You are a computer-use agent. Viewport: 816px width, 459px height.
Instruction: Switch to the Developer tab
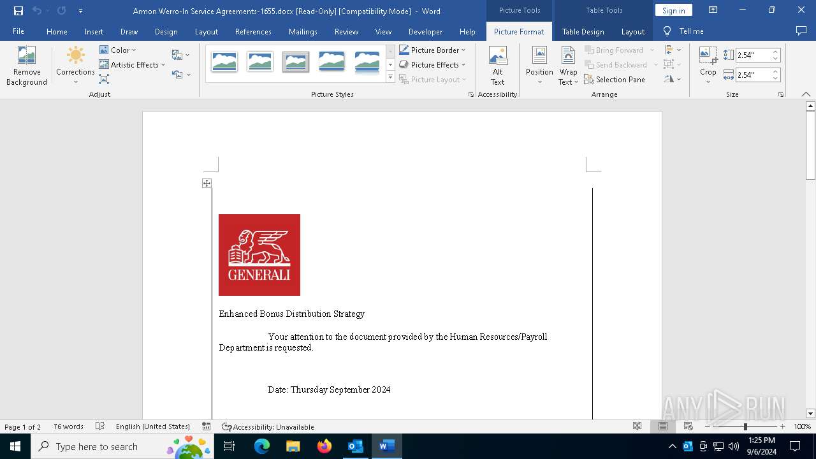click(x=425, y=31)
